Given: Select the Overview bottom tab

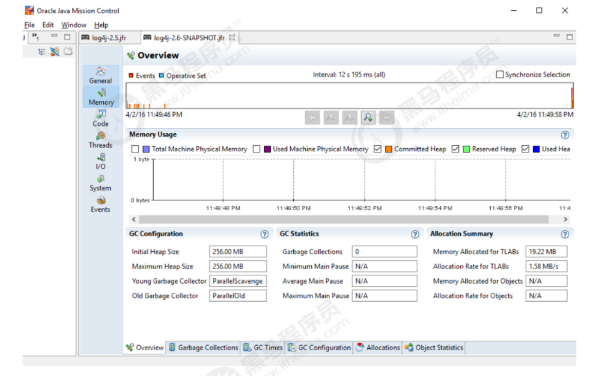Looking at the screenshot, I should (145, 348).
